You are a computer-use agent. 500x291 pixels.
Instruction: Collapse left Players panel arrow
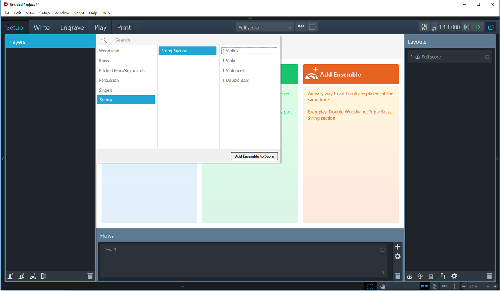pyautogui.click(x=2, y=158)
